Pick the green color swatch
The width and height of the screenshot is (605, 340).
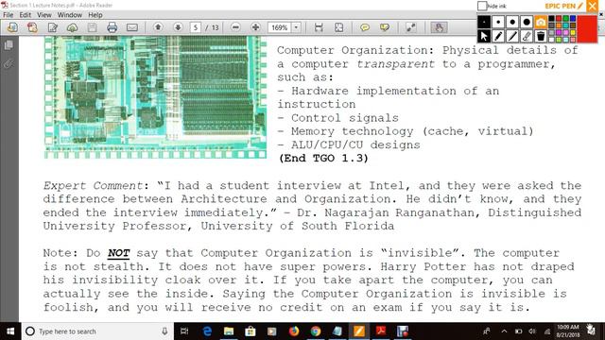tap(565, 18)
